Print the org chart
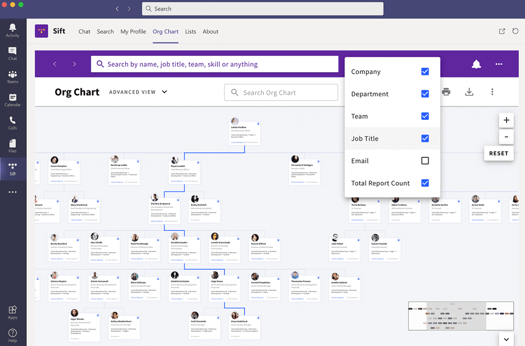Viewport: 525px width, 346px height. 446,92
